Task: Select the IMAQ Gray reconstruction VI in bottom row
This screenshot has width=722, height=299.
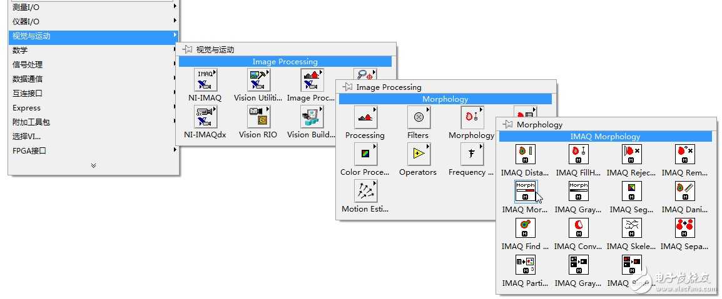Action: pyautogui.click(x=579, y=265)
